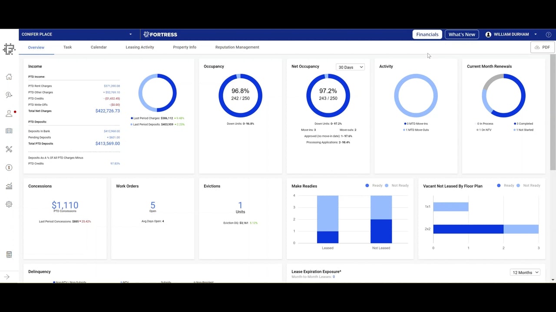Open the 30 Days Net Occupancy dropdown
The height and width of the screenshot is (312, 556).
[x=350, y=67]
